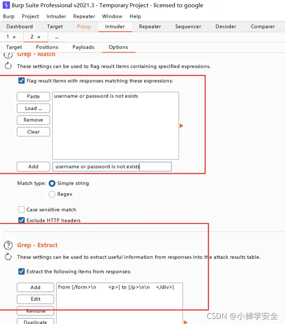The height and width of the screenshot is (324, 285).
Task: Open the Window menu
Action: click(112, 17)
